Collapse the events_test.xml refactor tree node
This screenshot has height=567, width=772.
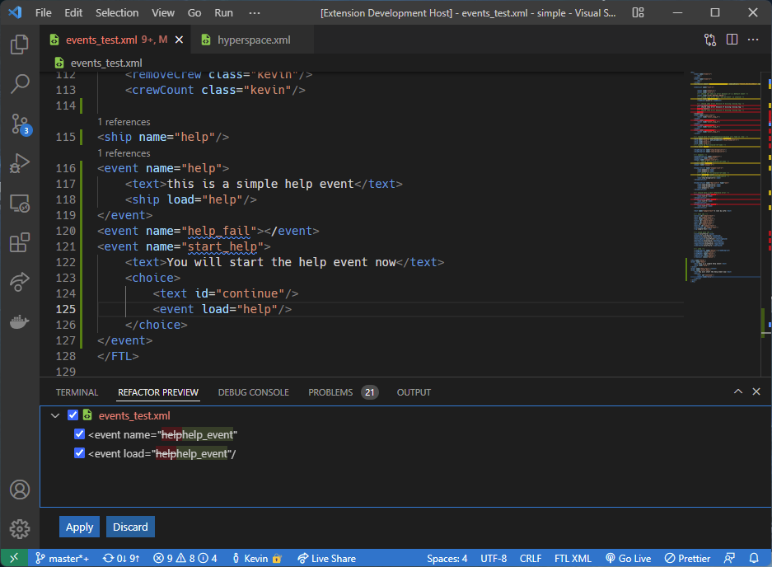pyautogui.click(x=55, y=416)
